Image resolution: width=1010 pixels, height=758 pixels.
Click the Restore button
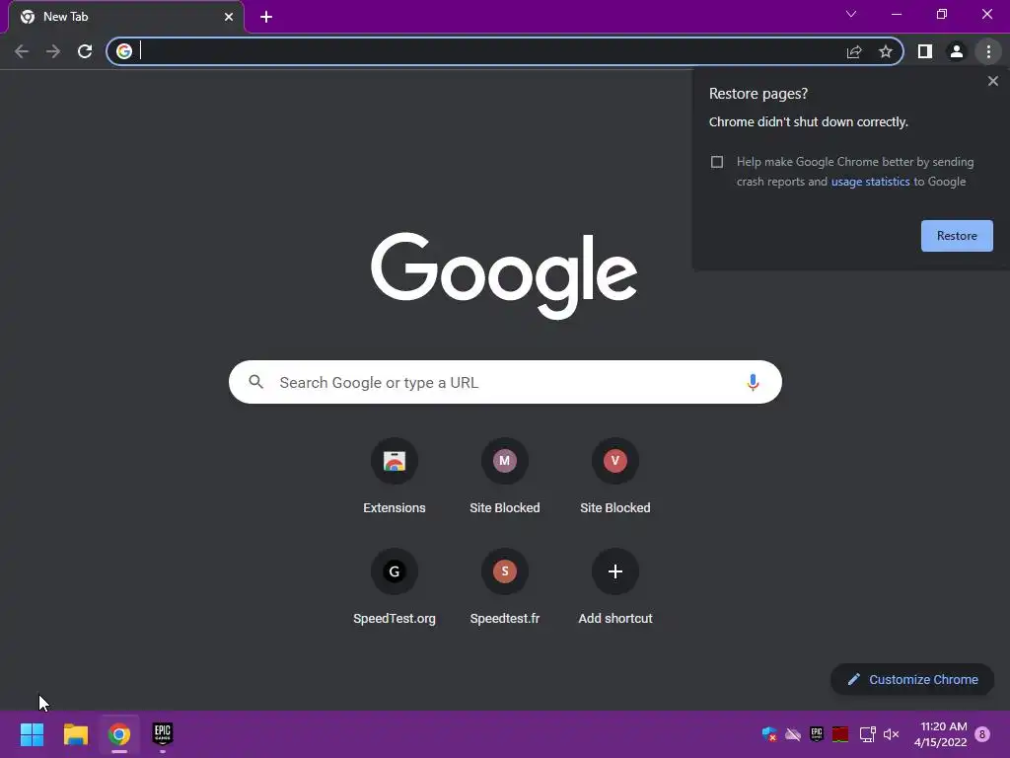click(x=957, y=236)
